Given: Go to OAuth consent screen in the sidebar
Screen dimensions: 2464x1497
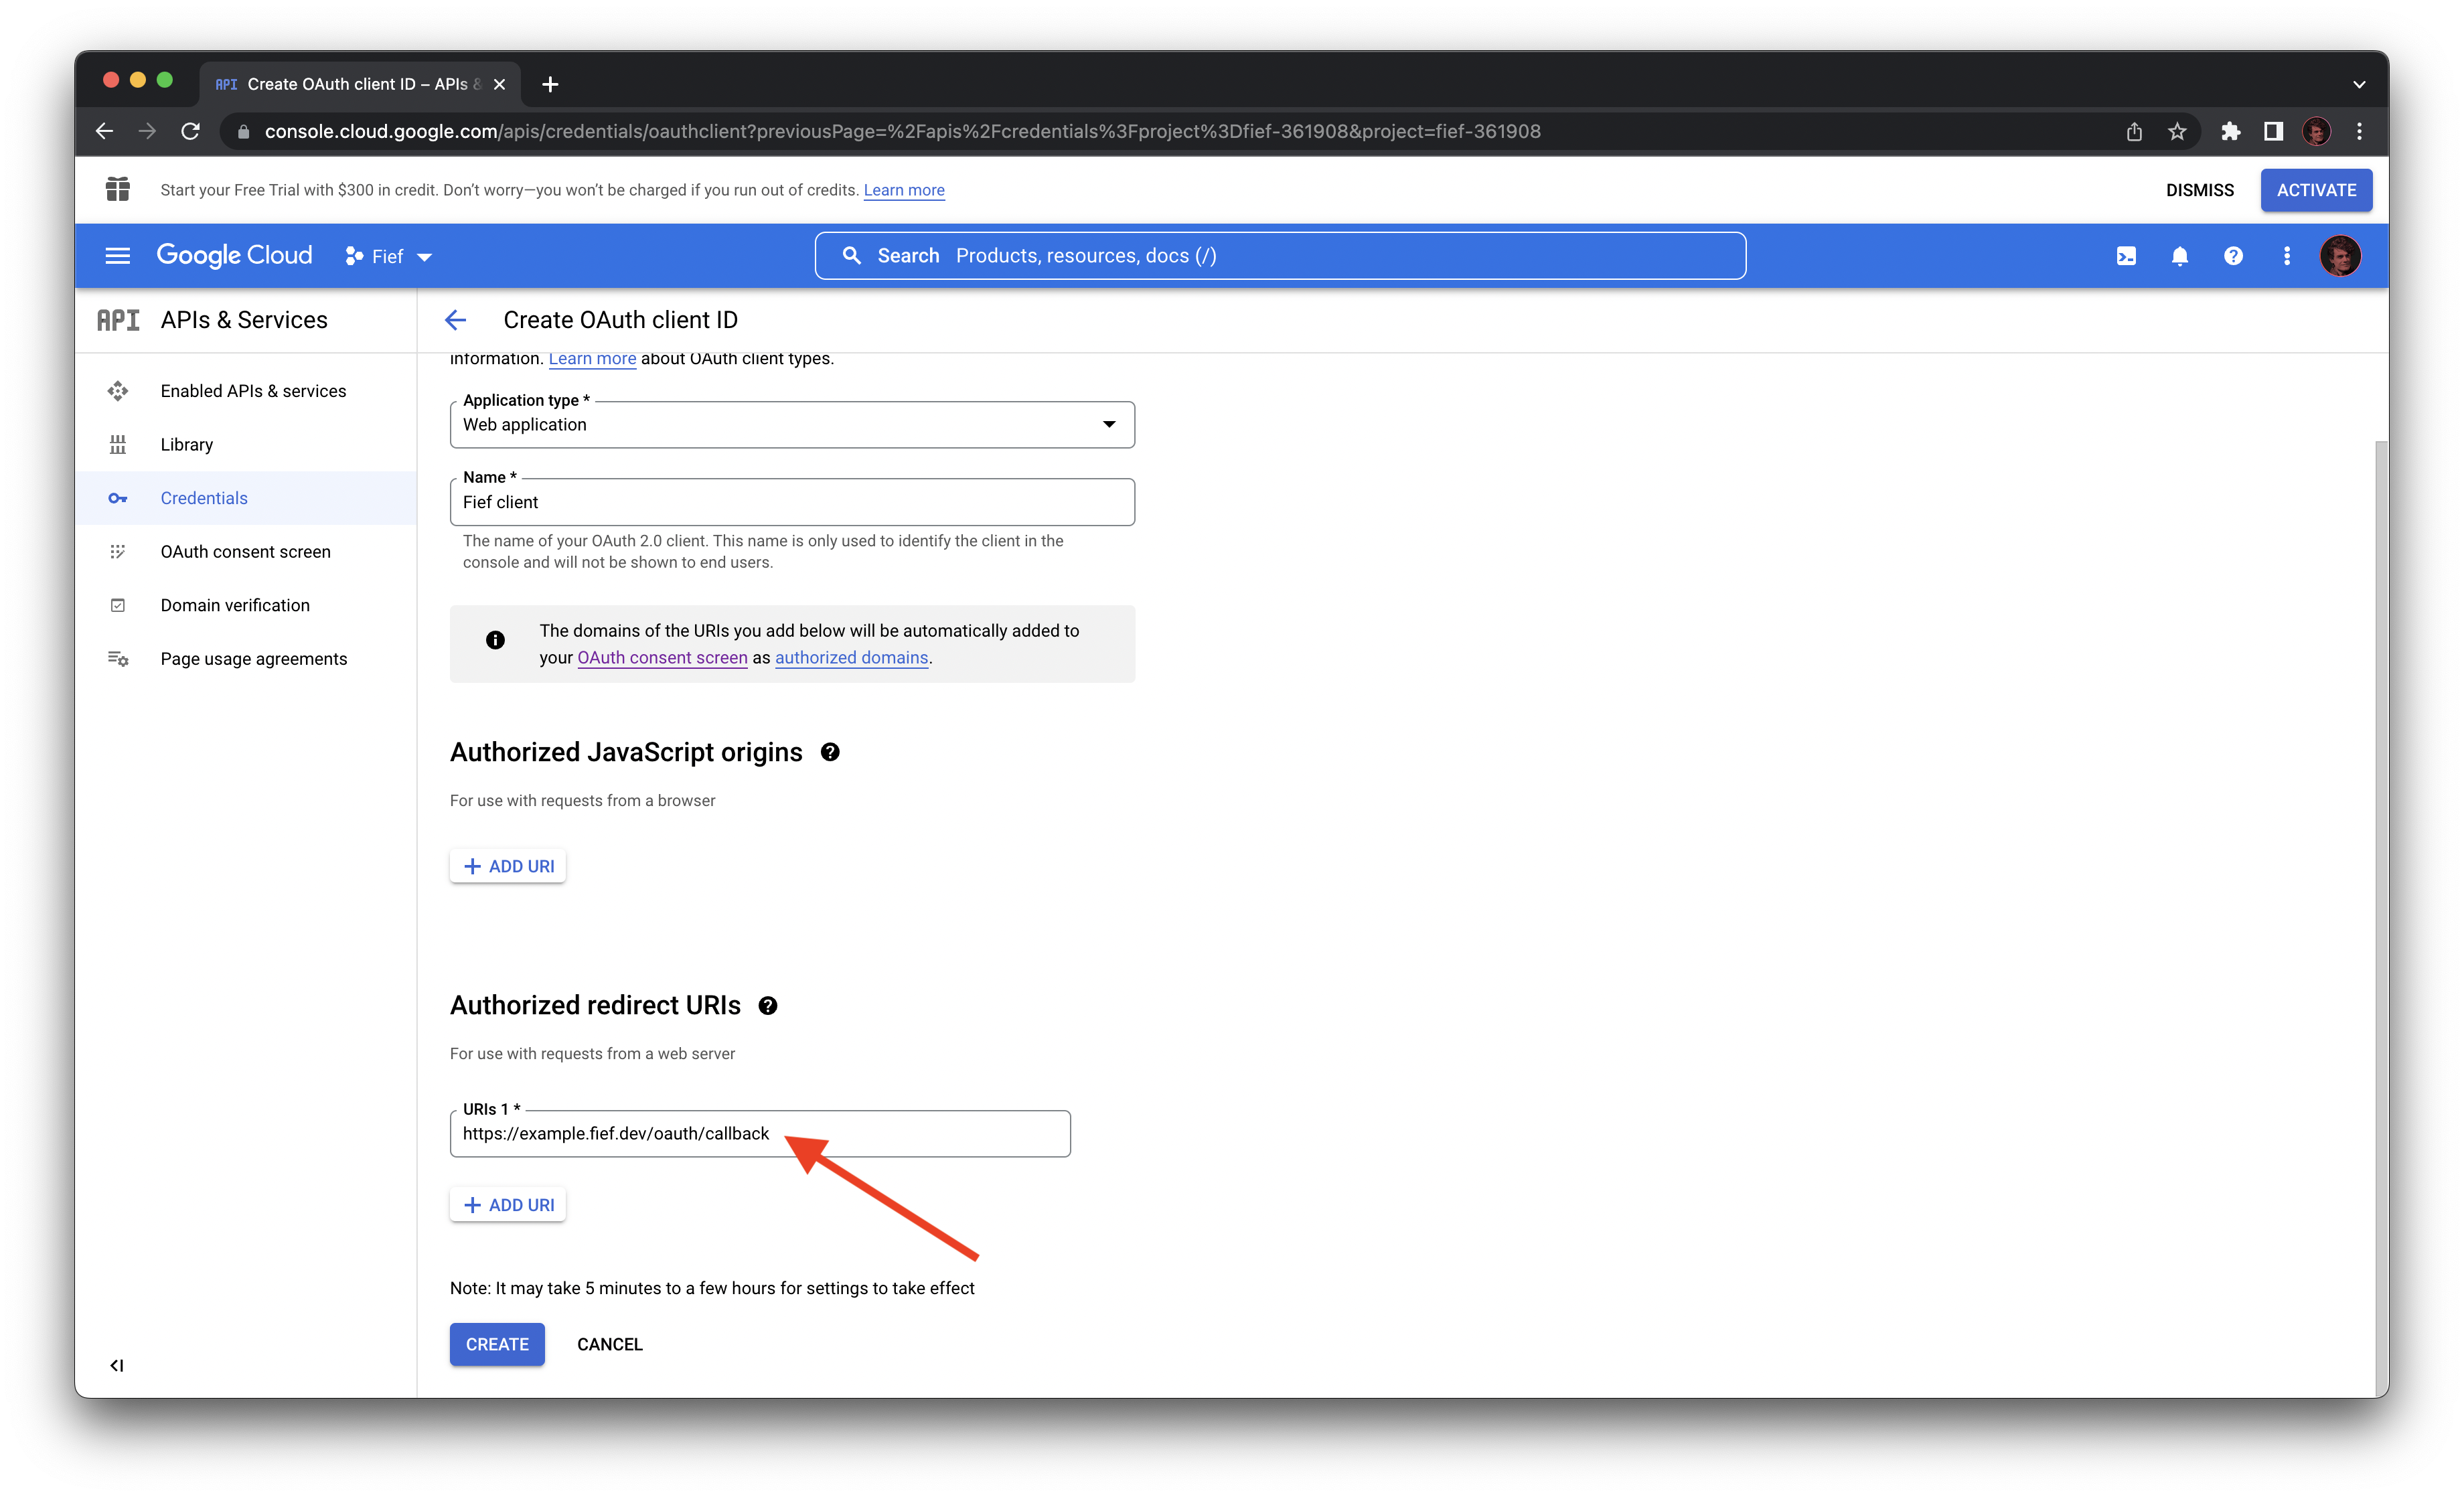Looking at the screenshot, I should coord(245,551).
